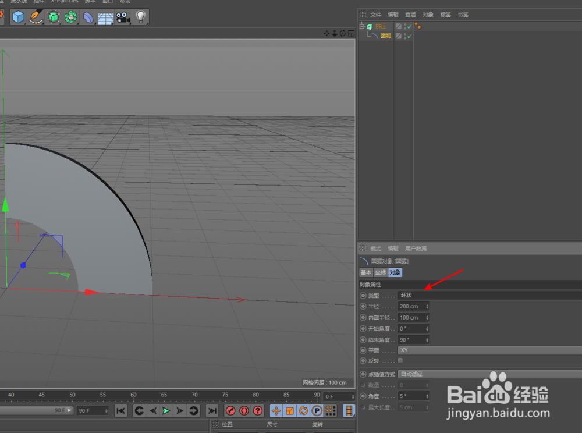Click the viewport move-camera icon

pyautogui.click(x=327, y=33)
